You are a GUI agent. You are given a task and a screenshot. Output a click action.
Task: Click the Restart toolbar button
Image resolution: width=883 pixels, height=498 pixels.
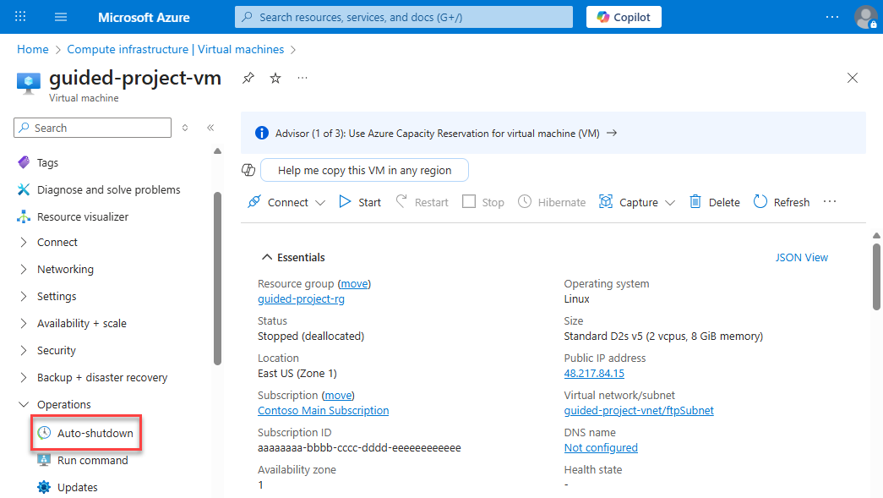click(x=422, y=202)
